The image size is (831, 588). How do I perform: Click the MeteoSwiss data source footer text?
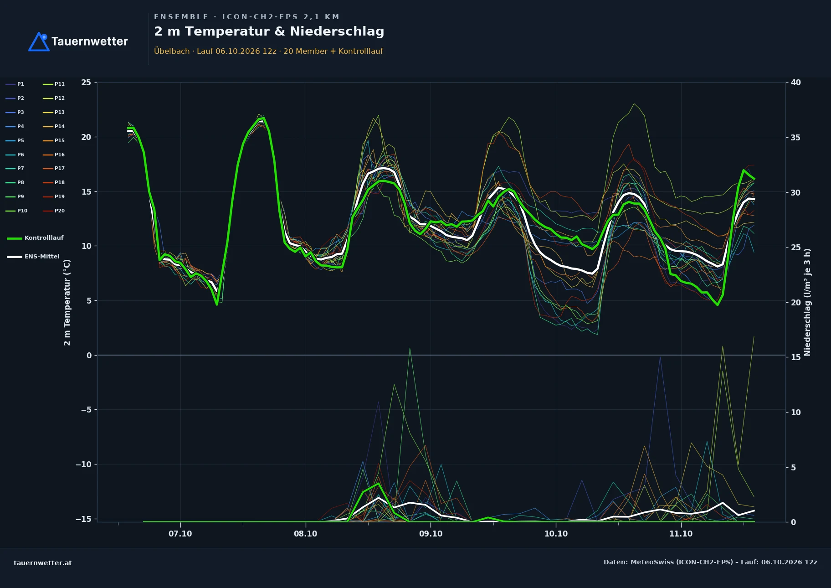tap(710, 562)
